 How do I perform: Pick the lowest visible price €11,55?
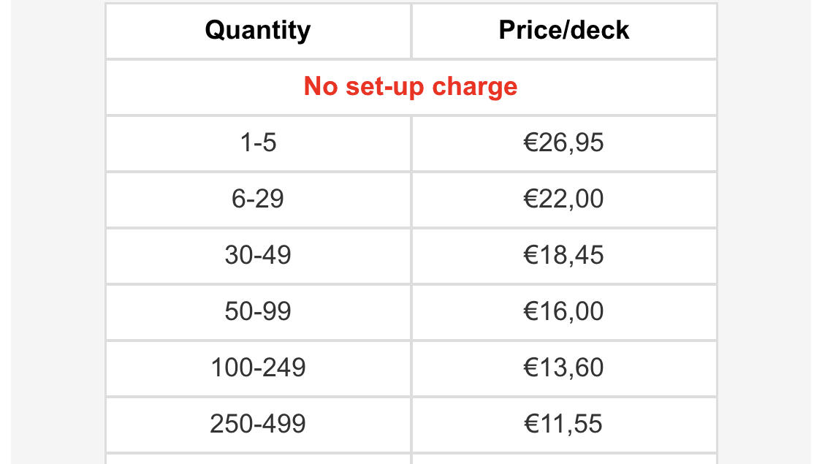point(563,424)
